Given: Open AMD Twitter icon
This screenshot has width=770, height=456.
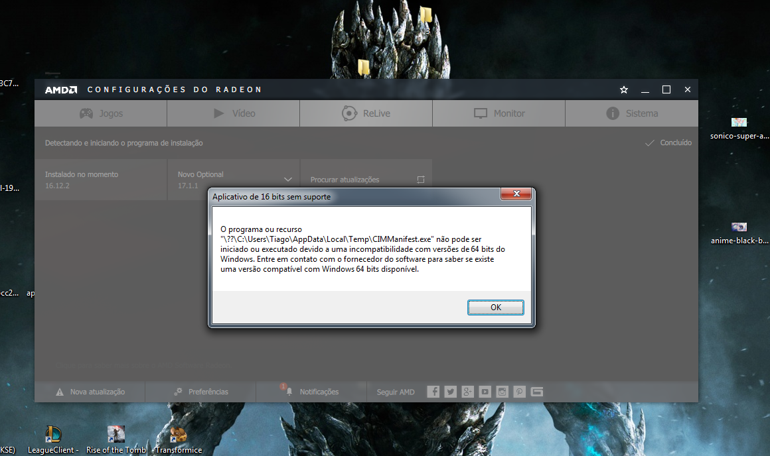Looking at the screenshot, I should pyautogui.click(x=450, y=391).
